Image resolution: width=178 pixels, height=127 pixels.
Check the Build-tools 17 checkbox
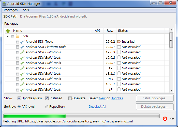tap(17, 90)
